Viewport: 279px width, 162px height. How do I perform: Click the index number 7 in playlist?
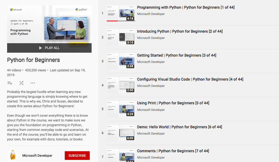coord(102,157)
